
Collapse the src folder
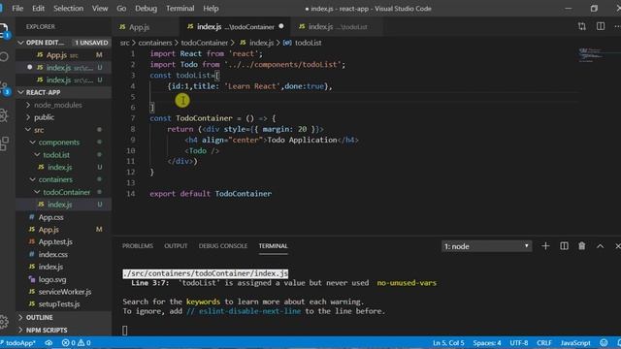[39, 130]
